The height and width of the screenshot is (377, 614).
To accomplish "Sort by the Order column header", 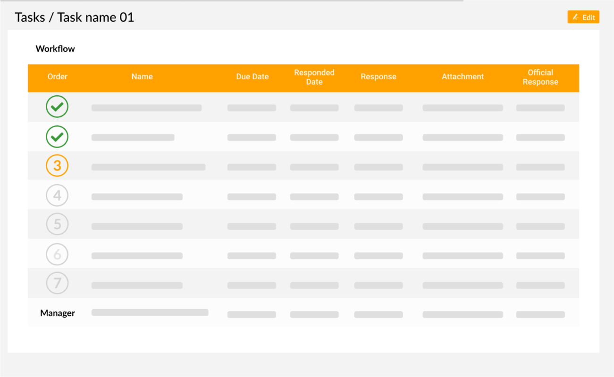I will pyautogui.click(x=57, y=76).
